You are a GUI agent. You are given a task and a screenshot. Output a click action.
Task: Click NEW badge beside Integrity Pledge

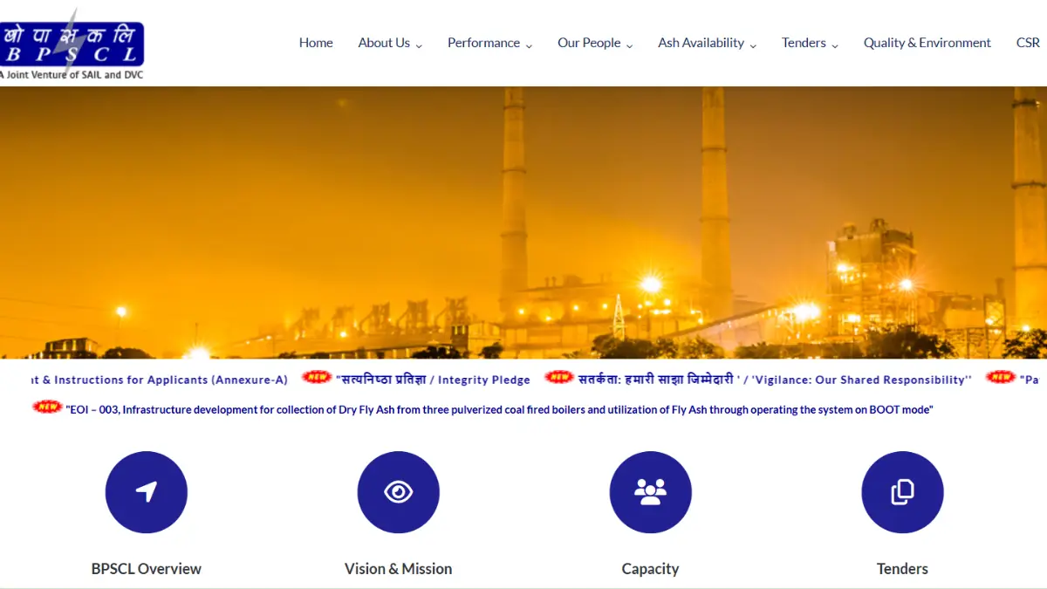[x=317, y=378]
